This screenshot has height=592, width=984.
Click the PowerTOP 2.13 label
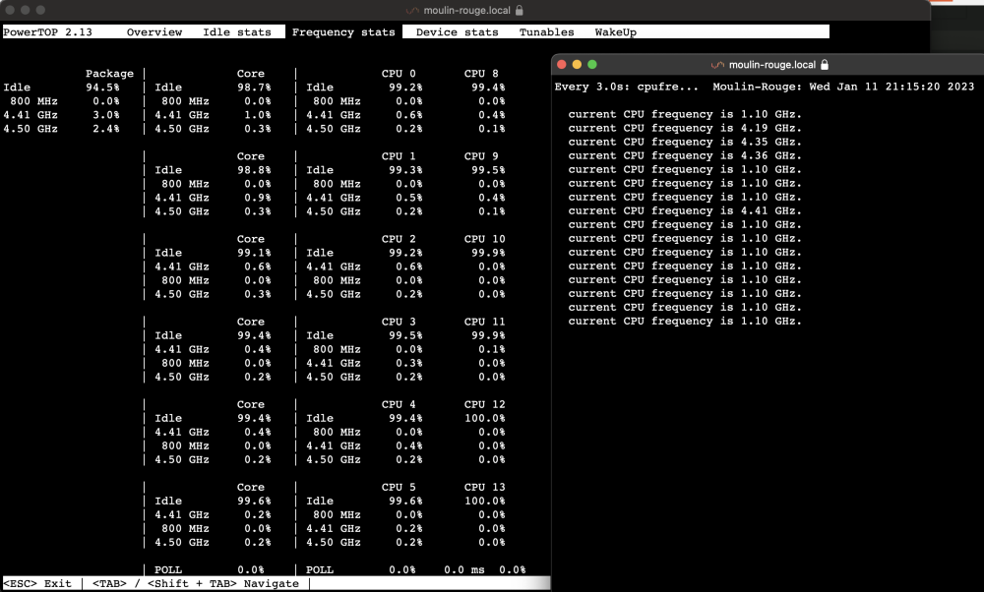47,32
